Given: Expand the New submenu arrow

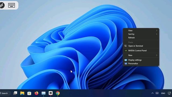Looking at the screenshot, I should point(157,55).
